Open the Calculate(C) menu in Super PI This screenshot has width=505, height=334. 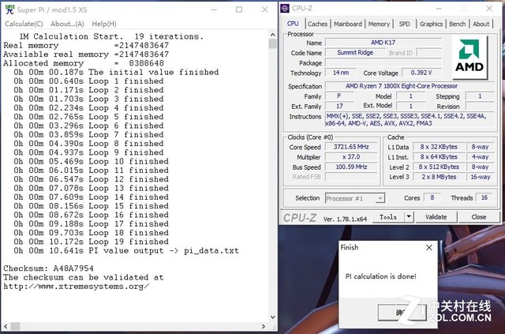tap(24, 24)
